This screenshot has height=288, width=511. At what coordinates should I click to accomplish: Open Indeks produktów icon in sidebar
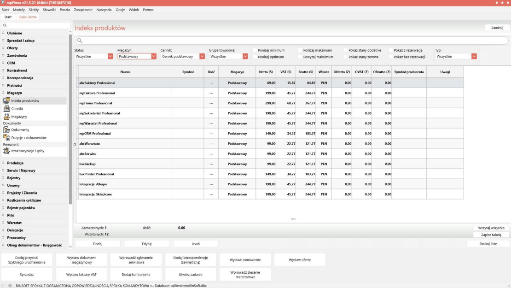coord(6,100)
